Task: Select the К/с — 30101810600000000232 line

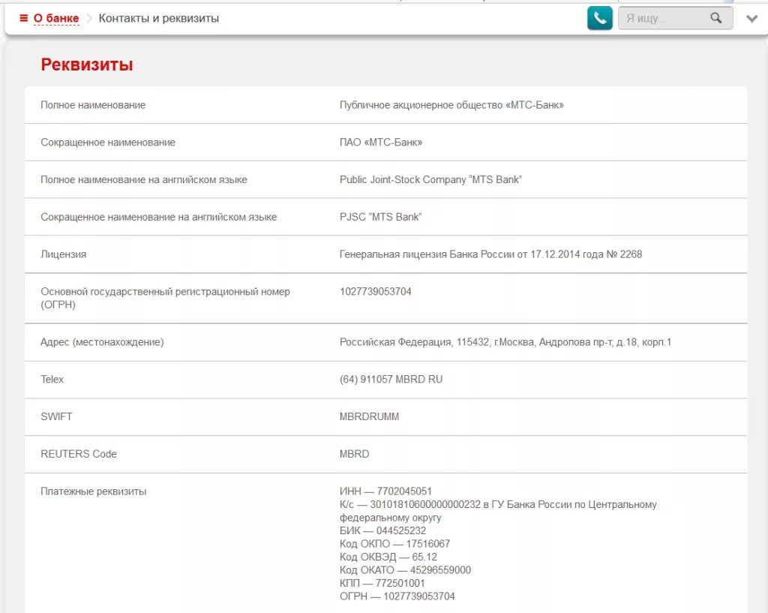Action: (x=498, y=511)
